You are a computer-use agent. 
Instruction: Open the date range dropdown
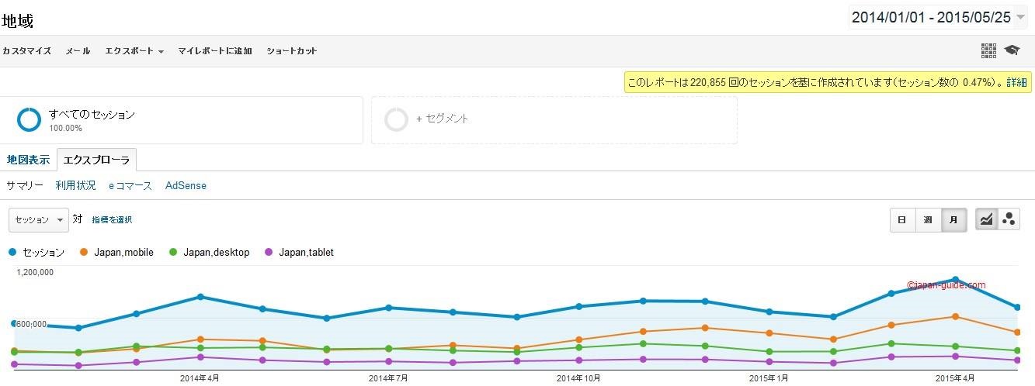pos(938,18)
